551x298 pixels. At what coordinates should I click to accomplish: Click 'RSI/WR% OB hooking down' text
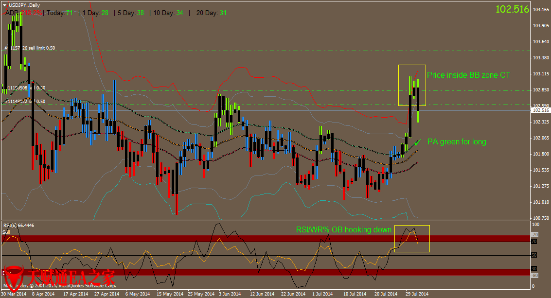(x=343, y=229)
